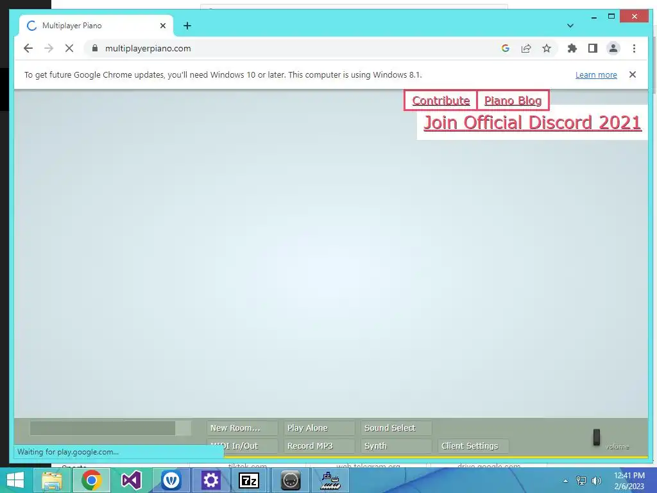The width and height of the screenshot is (657, 493).
Task: Select the Multiplayer Piano tab
Action: (x=96, y=26)
